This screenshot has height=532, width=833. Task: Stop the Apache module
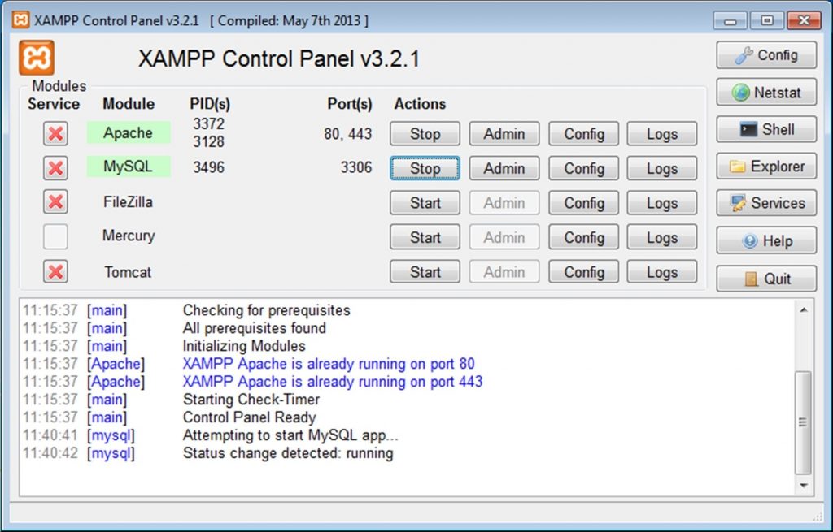425,134
